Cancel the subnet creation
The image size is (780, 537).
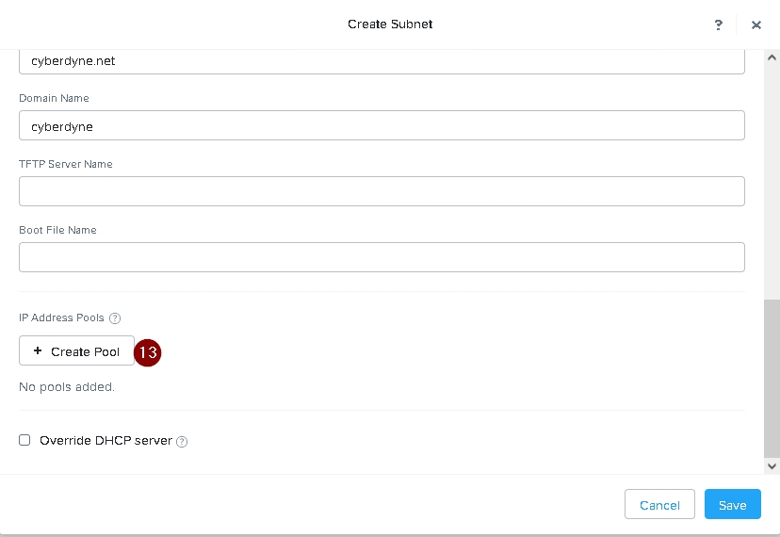click(x=659, y=505)
